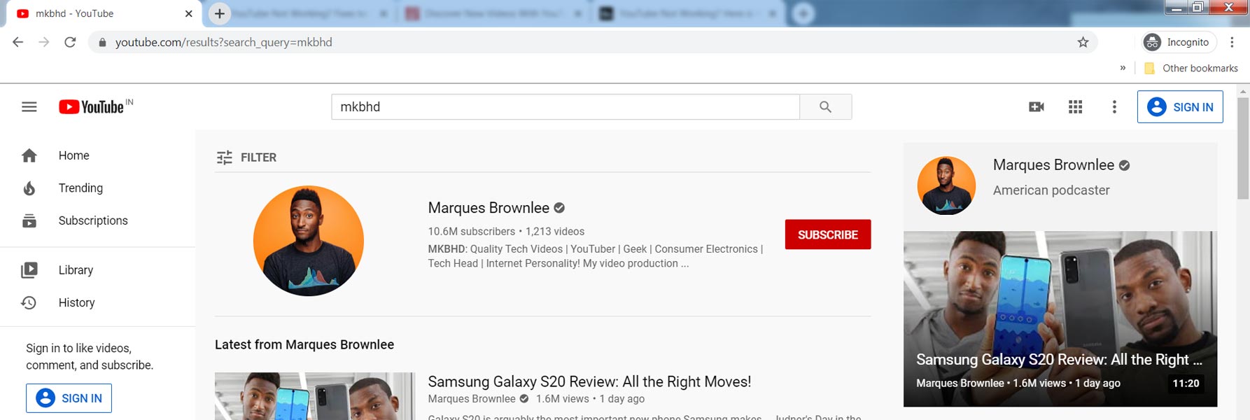Click the Subscriptions icon in sidebar

(x=29, y=220)
